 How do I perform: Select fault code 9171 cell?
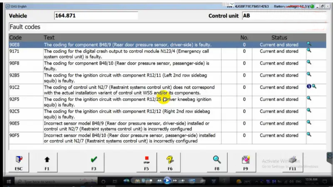click(x=26, y=54)
